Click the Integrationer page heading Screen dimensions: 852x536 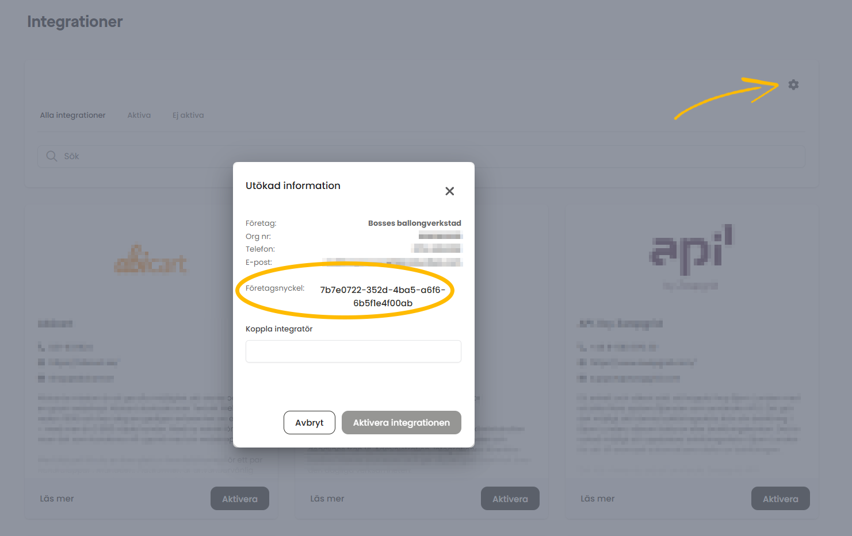tap(75, 22)
